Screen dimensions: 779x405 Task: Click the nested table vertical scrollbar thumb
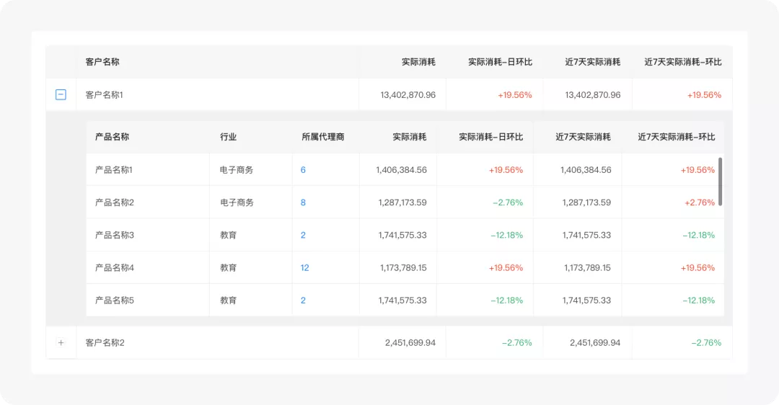pos(720,182)
